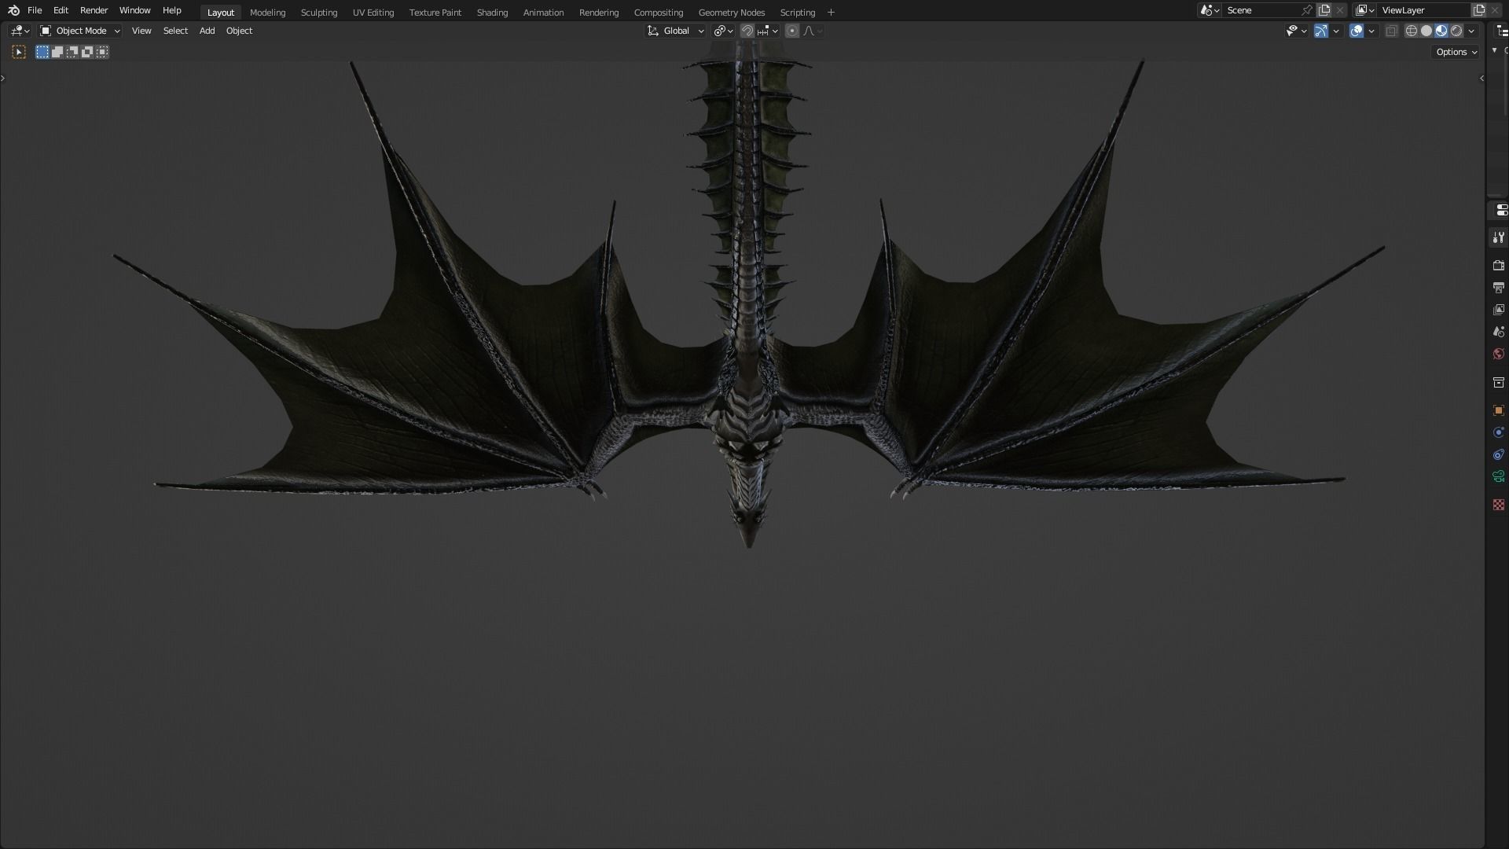Open Object Mode dropdown
The image size is (1509, 849).
pyautogui.click(x=80, y=31)
